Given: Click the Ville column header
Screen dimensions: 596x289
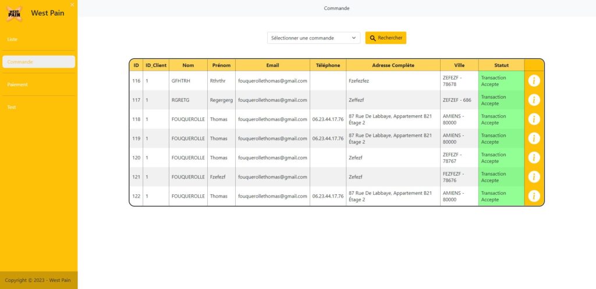Looking at the screenshot, I should (x=459, y=65).
